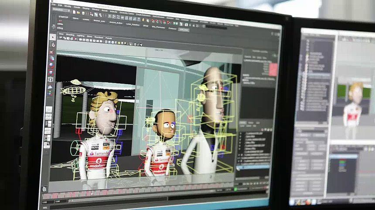The width and height of the screenshot is (375, 210).
Task: Select the Scale tool
Action: 51,72
